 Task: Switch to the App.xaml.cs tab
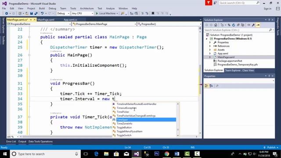pos(70,20)
